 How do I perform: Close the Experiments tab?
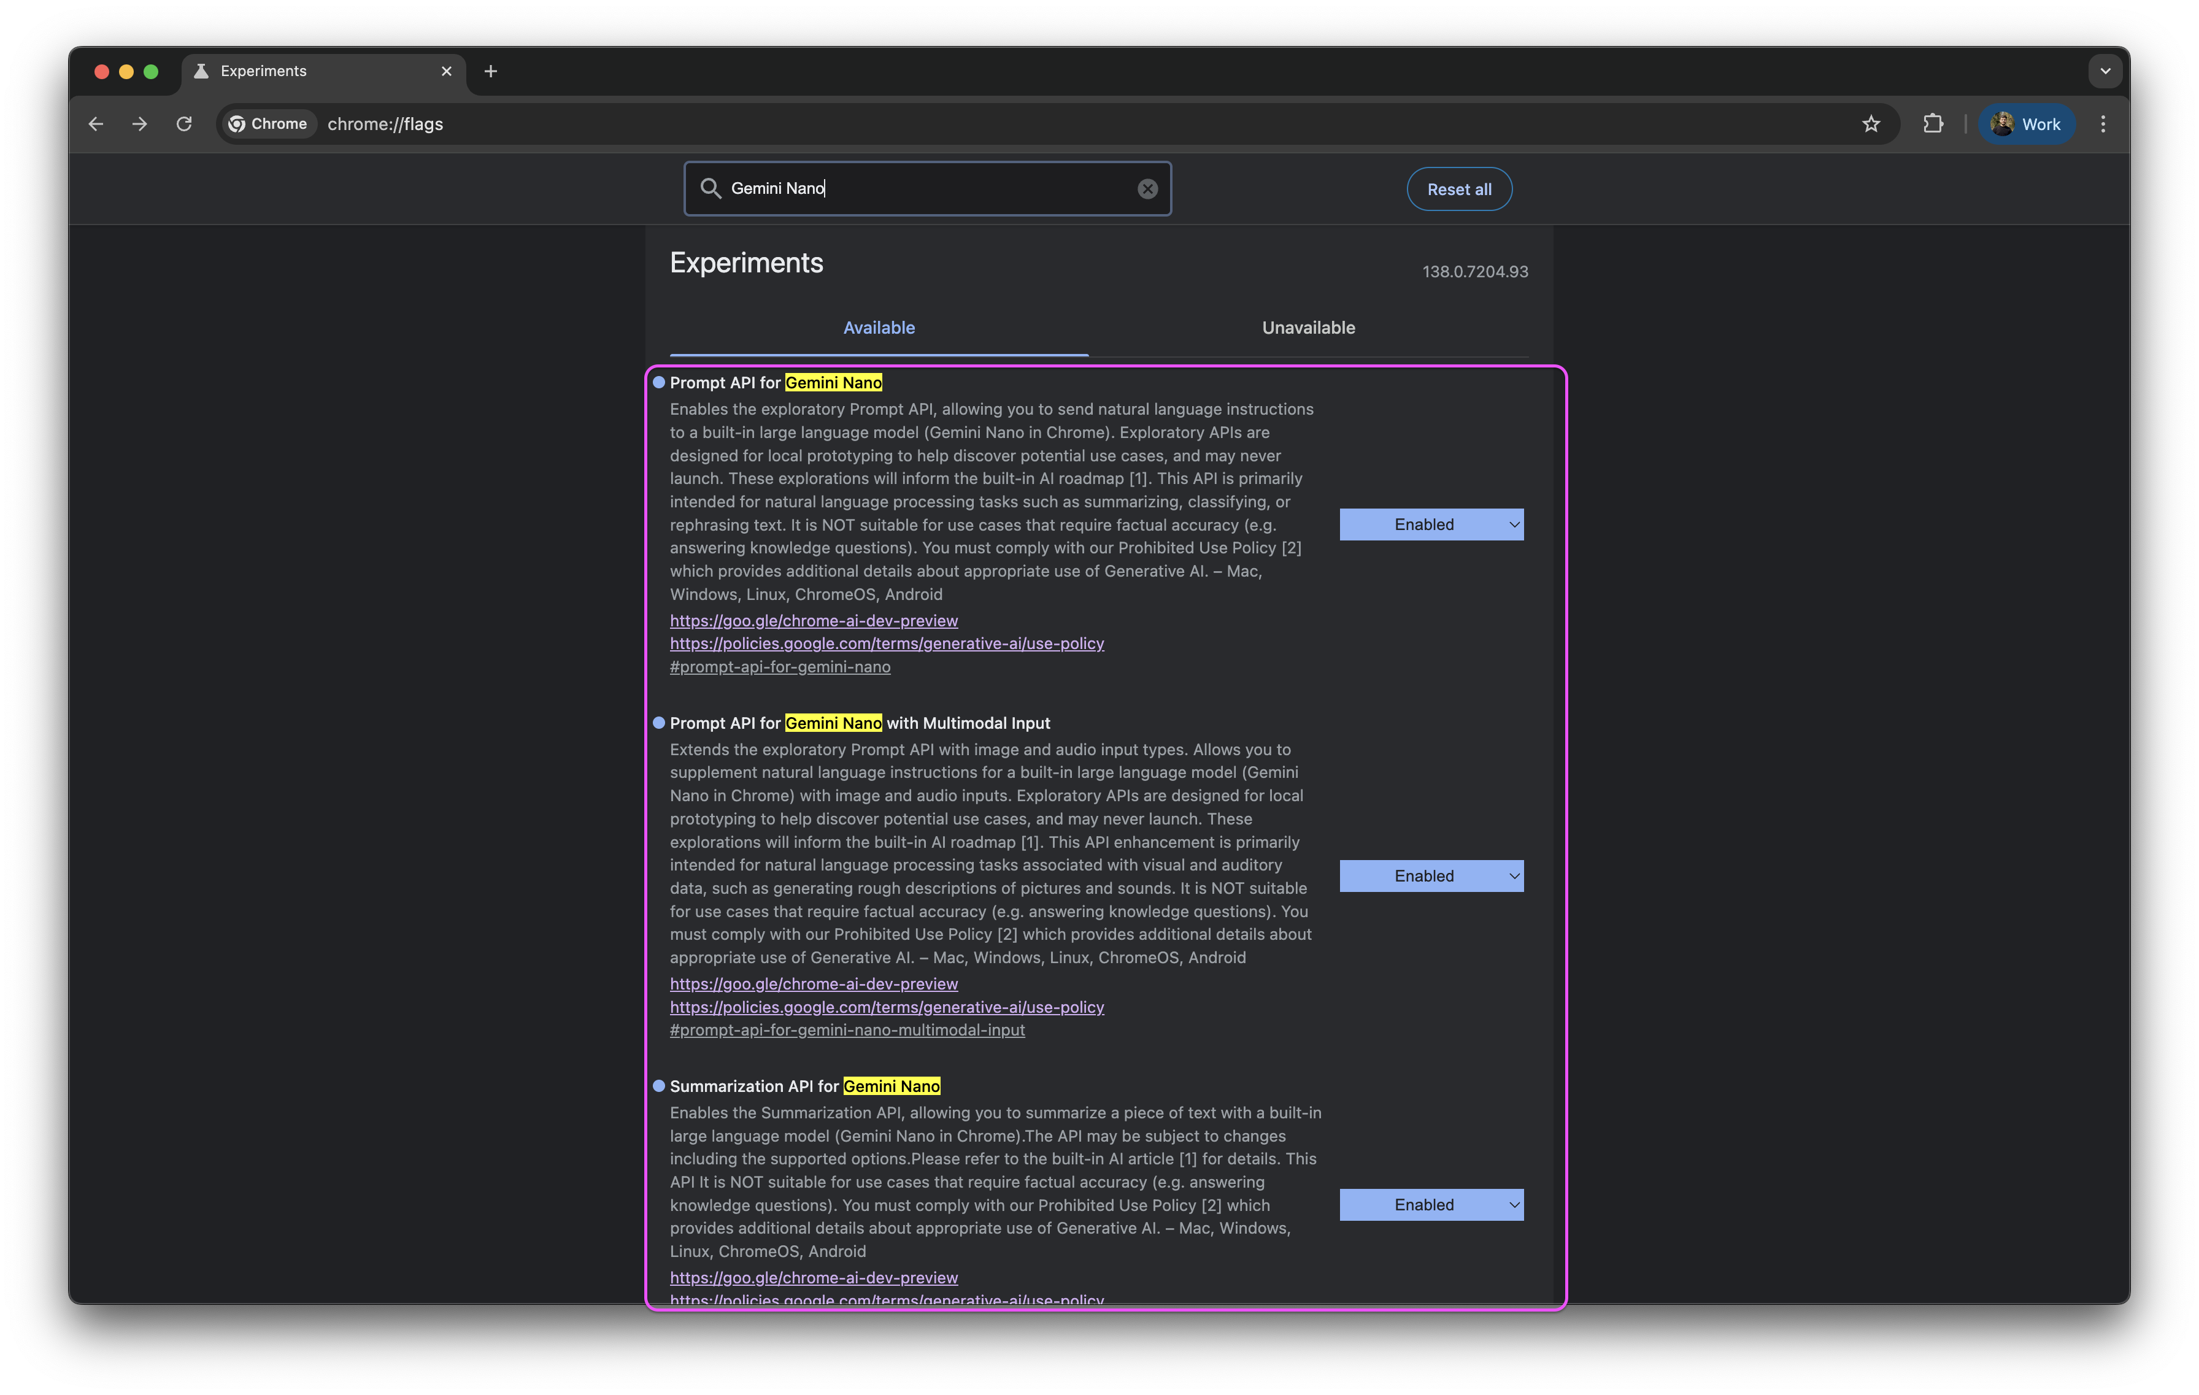click(x=447, y=71)
